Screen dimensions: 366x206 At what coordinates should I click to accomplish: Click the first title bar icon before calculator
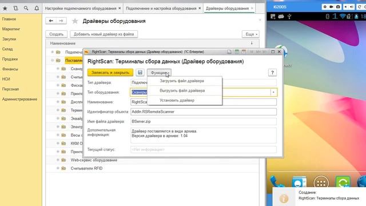point(229,51)
